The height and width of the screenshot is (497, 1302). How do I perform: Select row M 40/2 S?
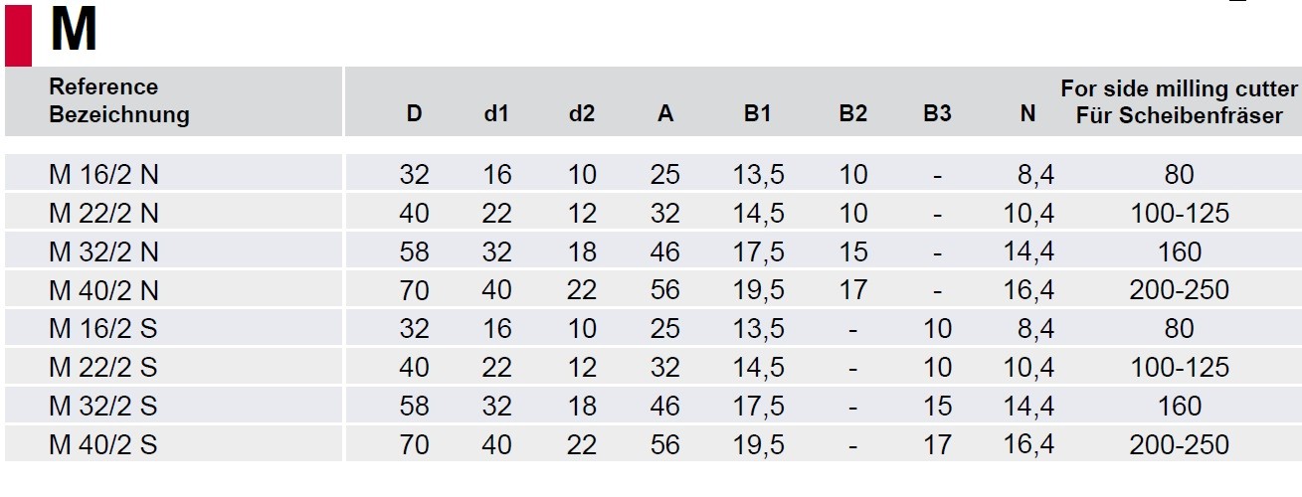tap(652, 444)
